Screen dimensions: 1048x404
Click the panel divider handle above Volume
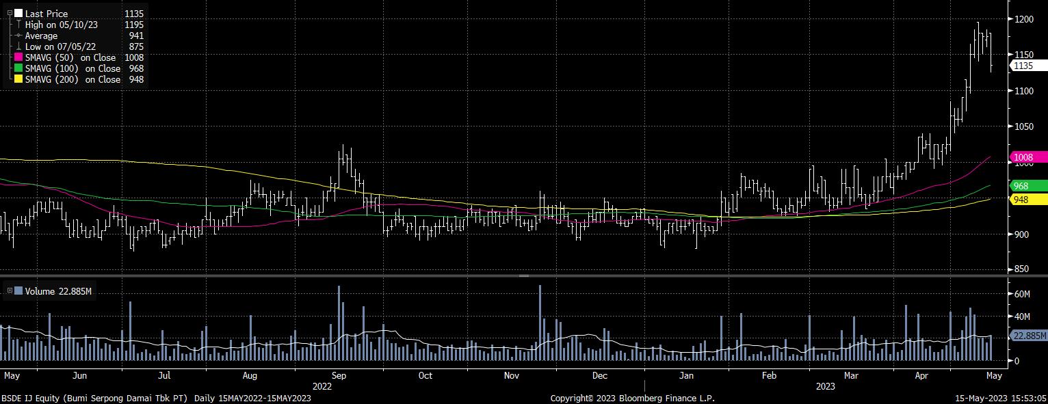[x=524, y=276]
